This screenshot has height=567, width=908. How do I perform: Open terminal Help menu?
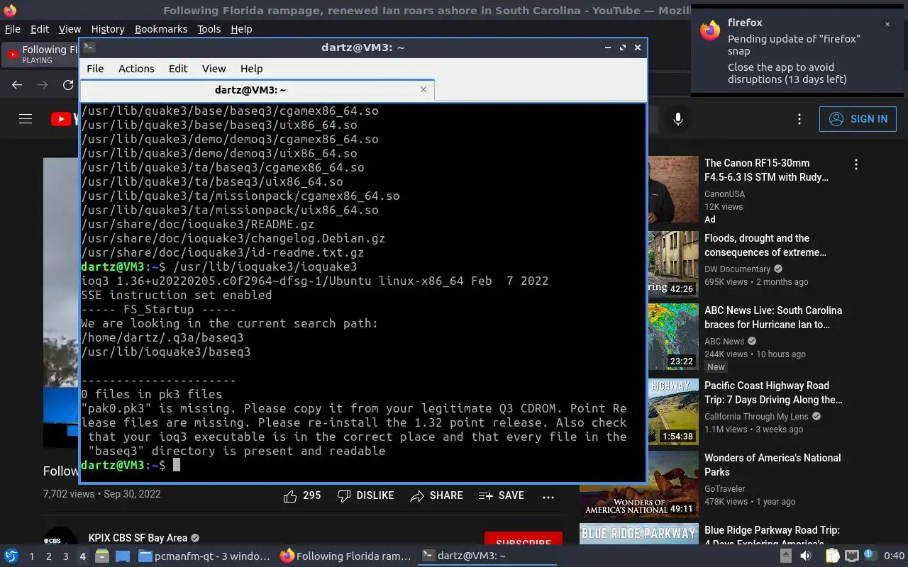(251, 69)
